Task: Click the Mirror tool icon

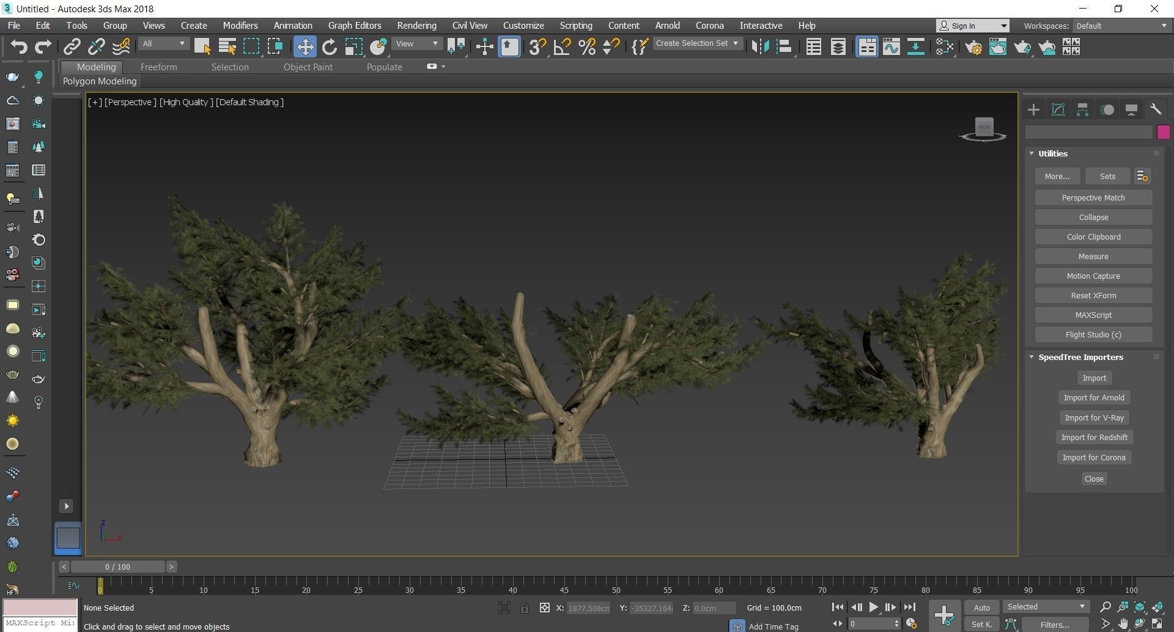Action: pyautogui.click(x=759, y=46)
